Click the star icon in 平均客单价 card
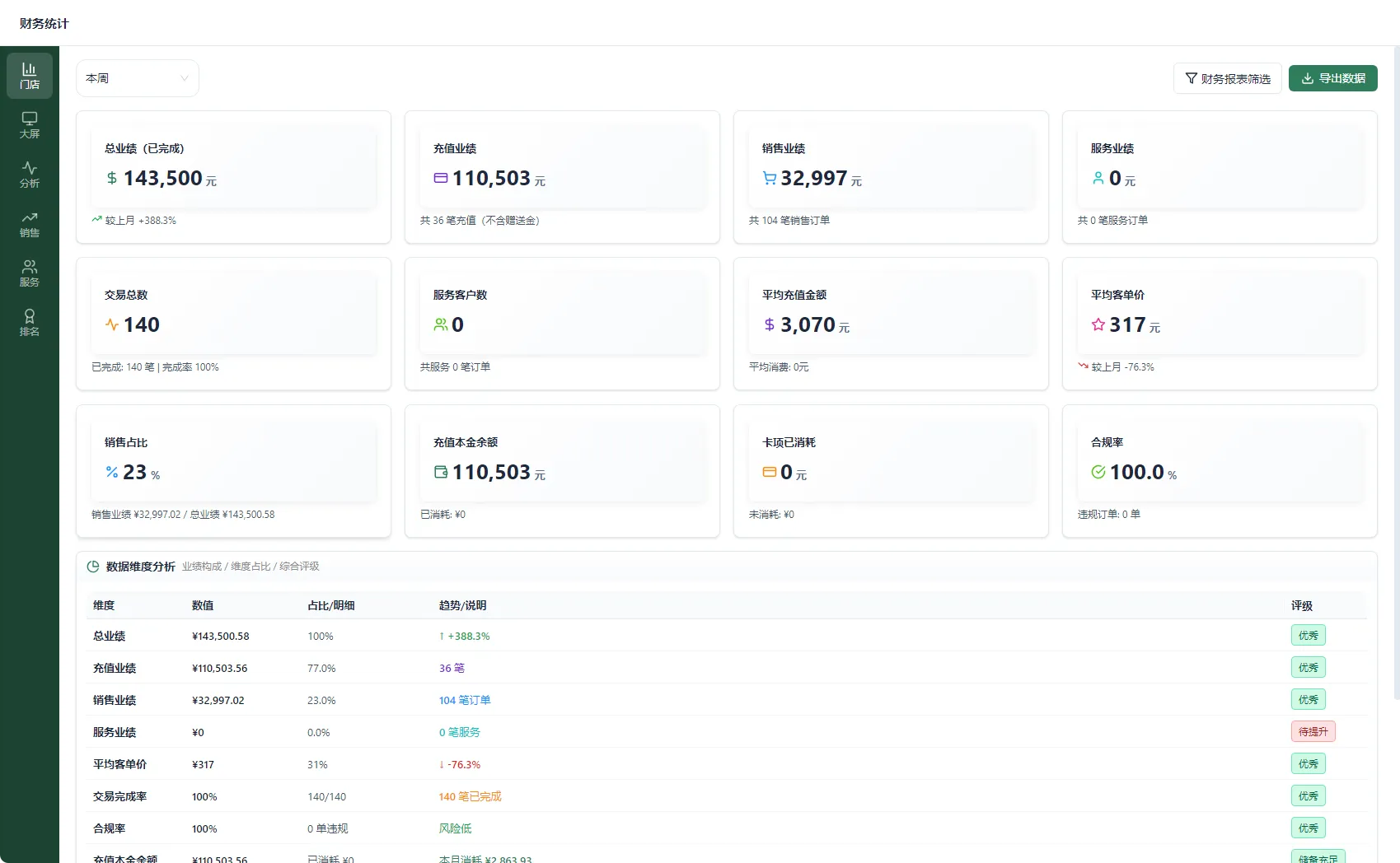Screen dimensions: 1400x863 [x=1098, y=324]
